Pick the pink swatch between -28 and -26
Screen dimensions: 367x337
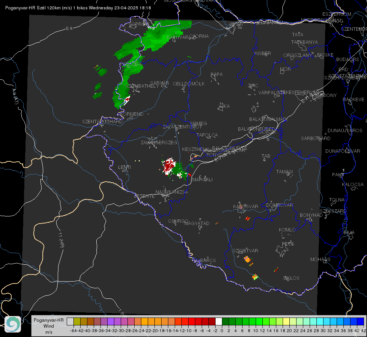[131, 321]
